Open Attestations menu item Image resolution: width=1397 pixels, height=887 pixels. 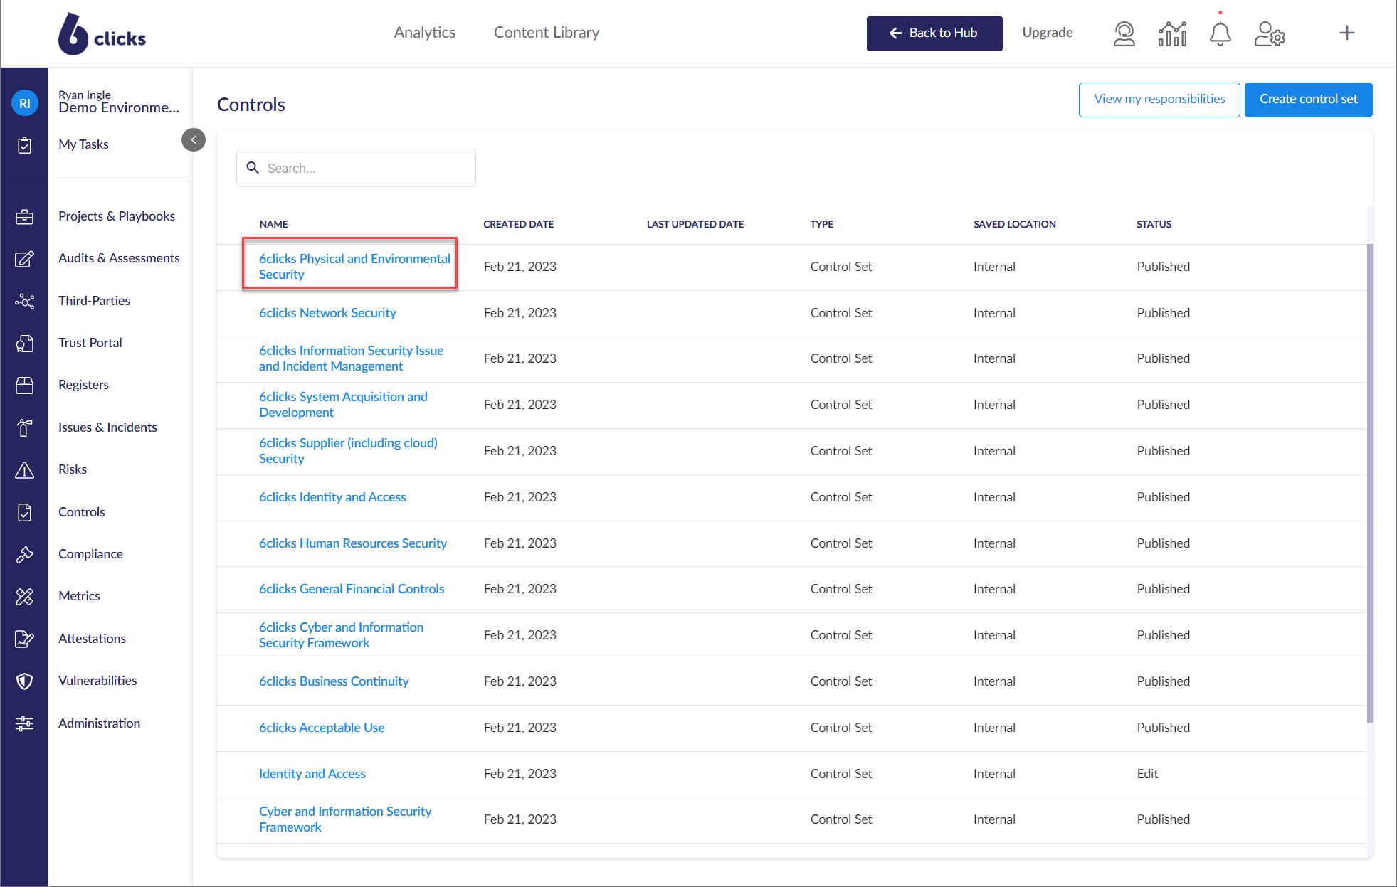(x=92, y=639)
